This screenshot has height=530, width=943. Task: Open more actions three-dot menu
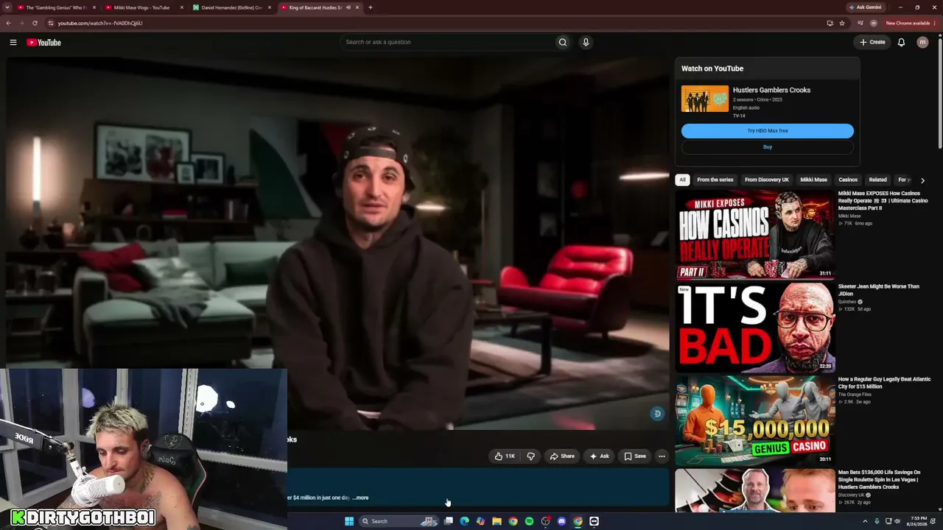click(662, 456)
